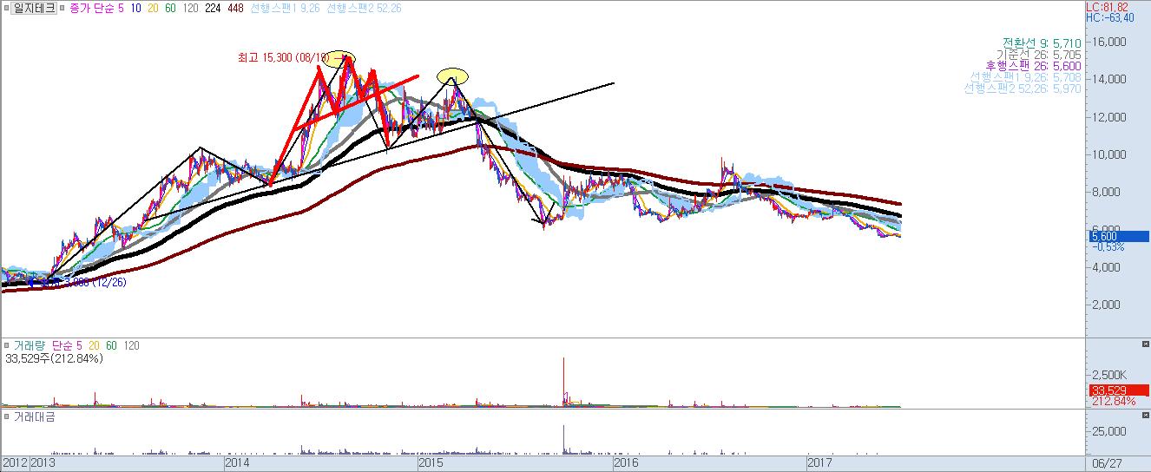
Task: Click the 선행스팬1 9,26: 5,708 value text
Action: pos(1026,76)
